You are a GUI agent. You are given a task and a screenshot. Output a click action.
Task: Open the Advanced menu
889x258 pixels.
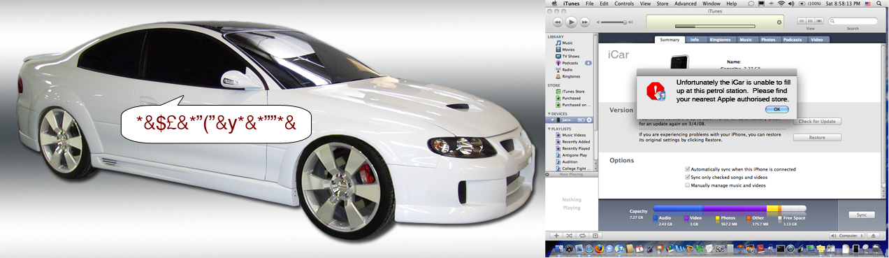pos(685,3)
